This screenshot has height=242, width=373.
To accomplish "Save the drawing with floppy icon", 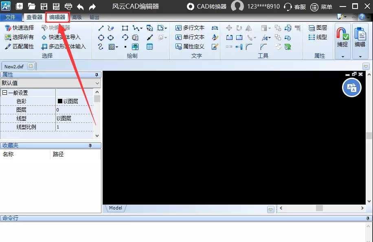I will click(x=44, y=7).
